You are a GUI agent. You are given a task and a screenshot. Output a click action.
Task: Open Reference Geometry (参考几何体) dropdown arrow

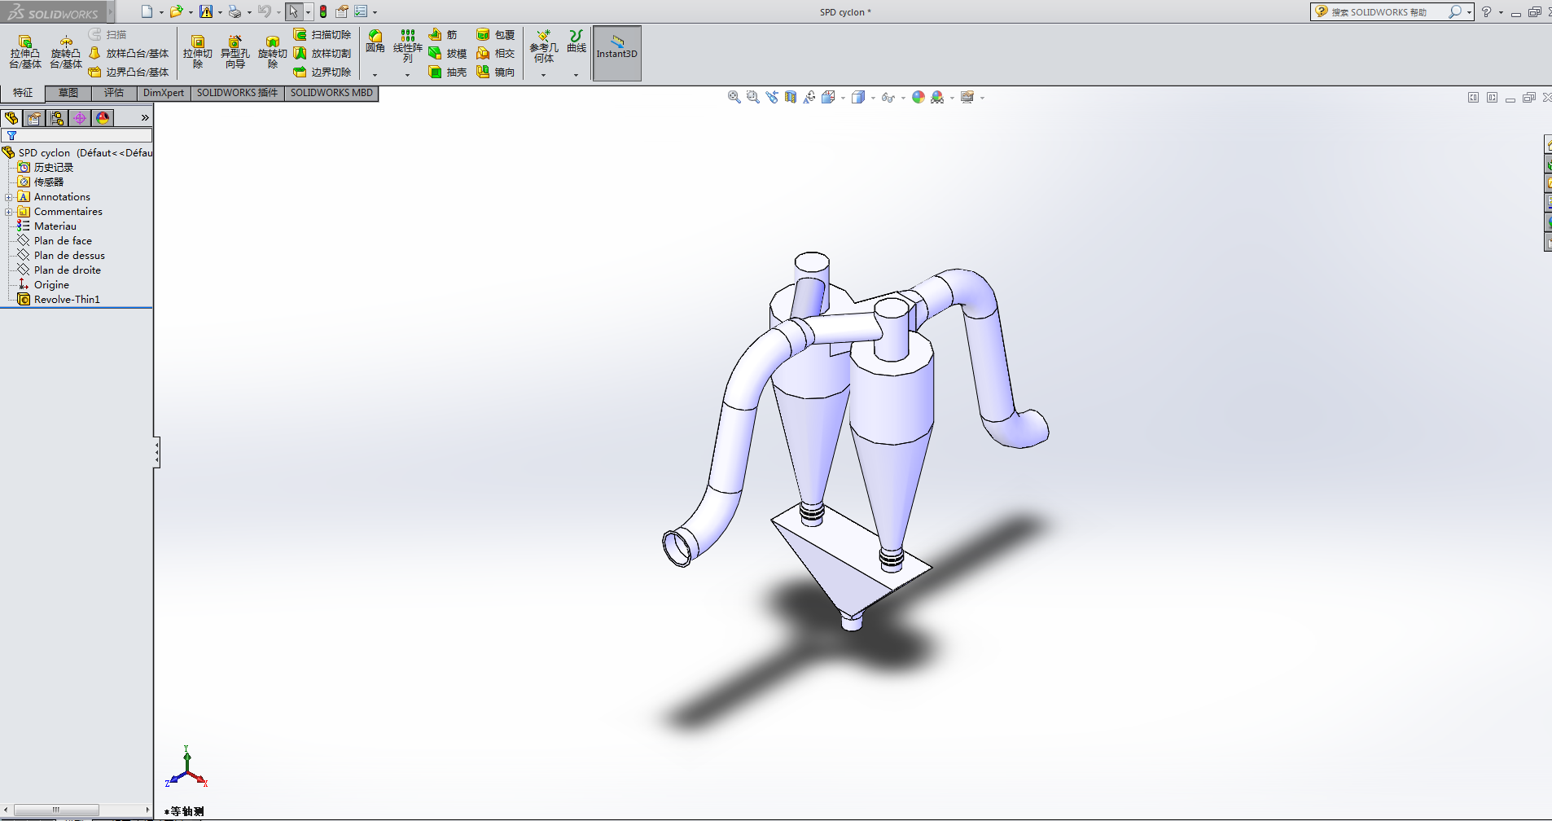pos(543,75)
